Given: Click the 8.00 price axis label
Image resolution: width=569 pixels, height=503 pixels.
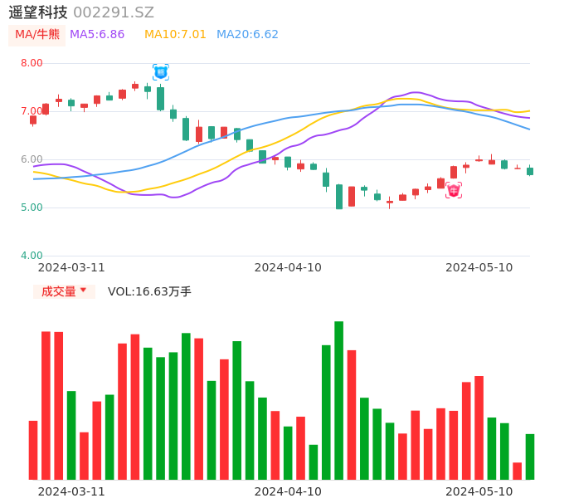Looking at the screenshot, I should coord(32,63).
